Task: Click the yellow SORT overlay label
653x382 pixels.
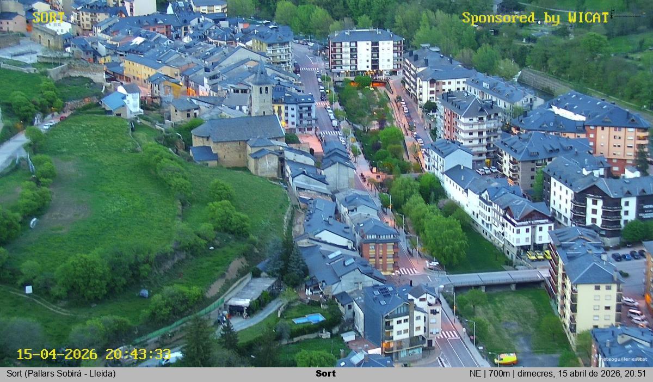Action: coord(48,17)
